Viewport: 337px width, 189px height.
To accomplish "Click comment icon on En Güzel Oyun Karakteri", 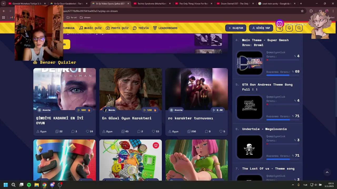I will click(139, 132).
